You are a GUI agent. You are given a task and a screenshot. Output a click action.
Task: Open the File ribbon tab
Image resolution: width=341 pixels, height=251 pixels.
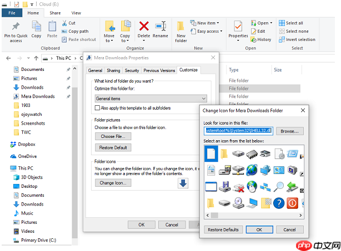12,13
